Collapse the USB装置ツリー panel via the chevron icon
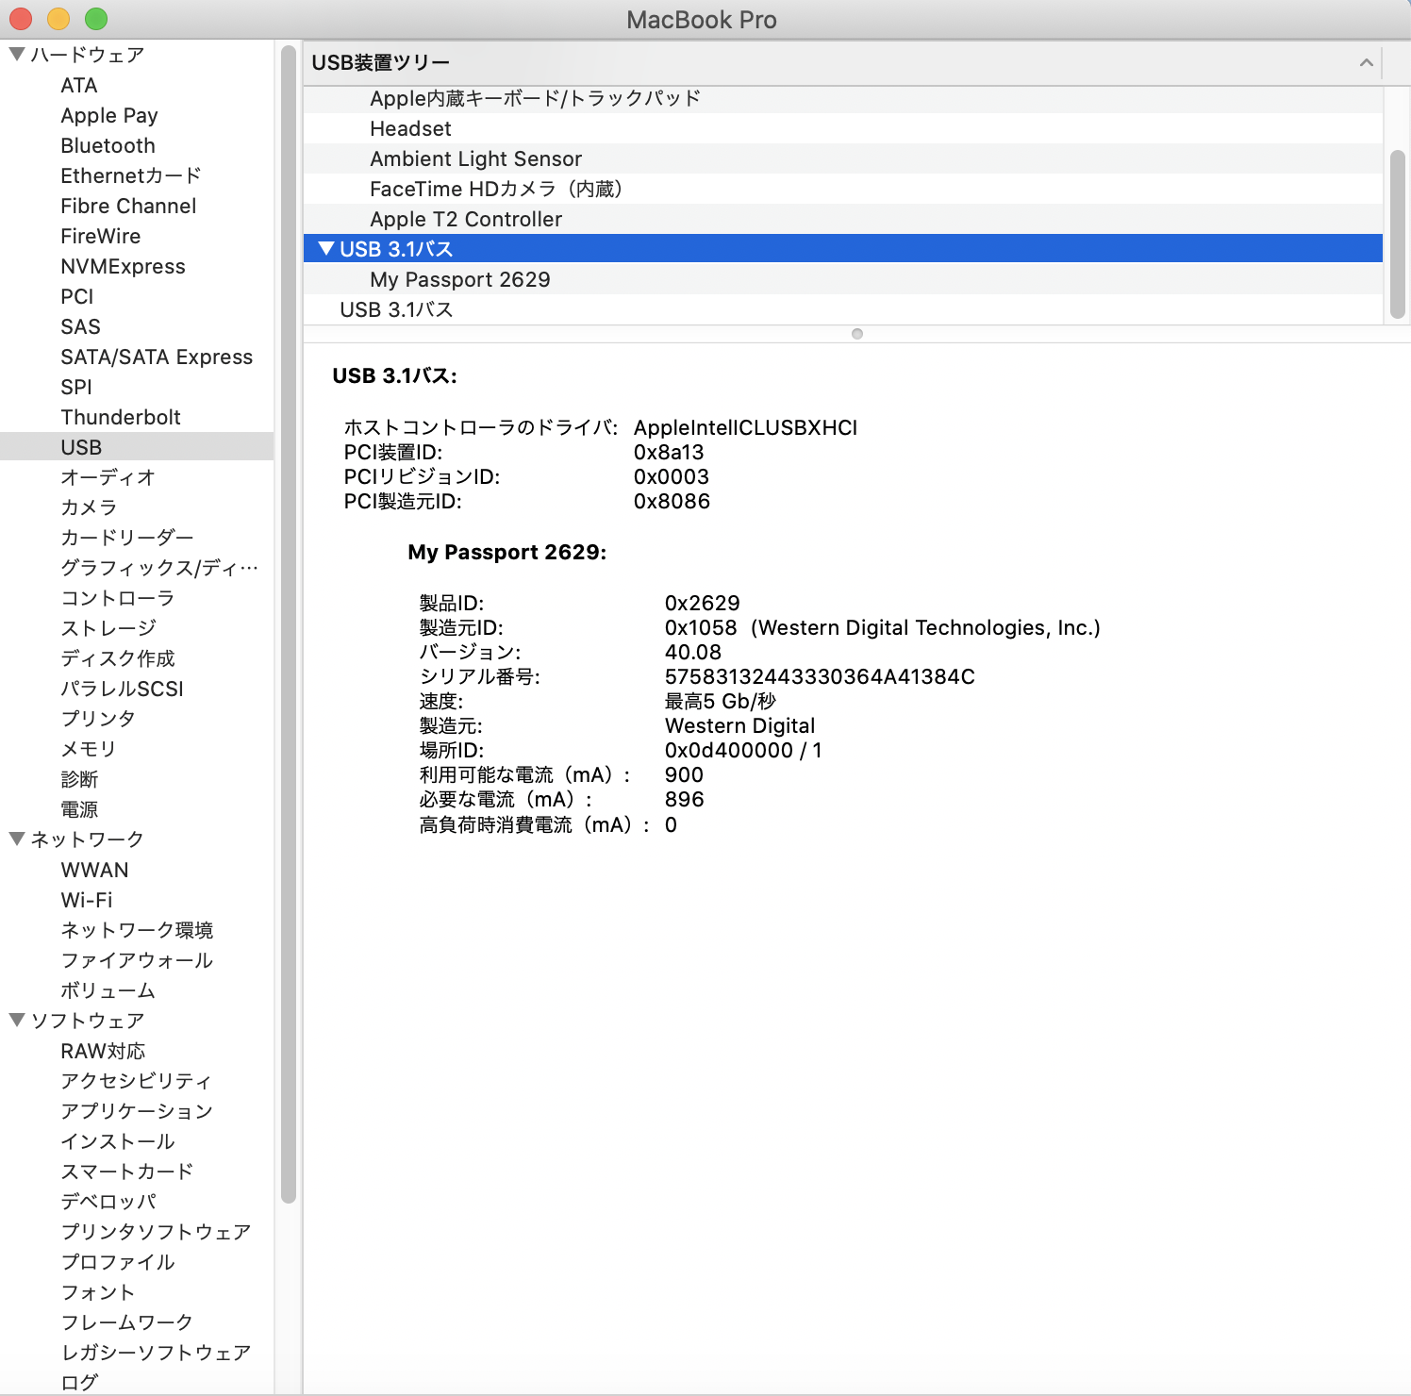This screenshot has height=1396, width=1411. (1366, 62)
